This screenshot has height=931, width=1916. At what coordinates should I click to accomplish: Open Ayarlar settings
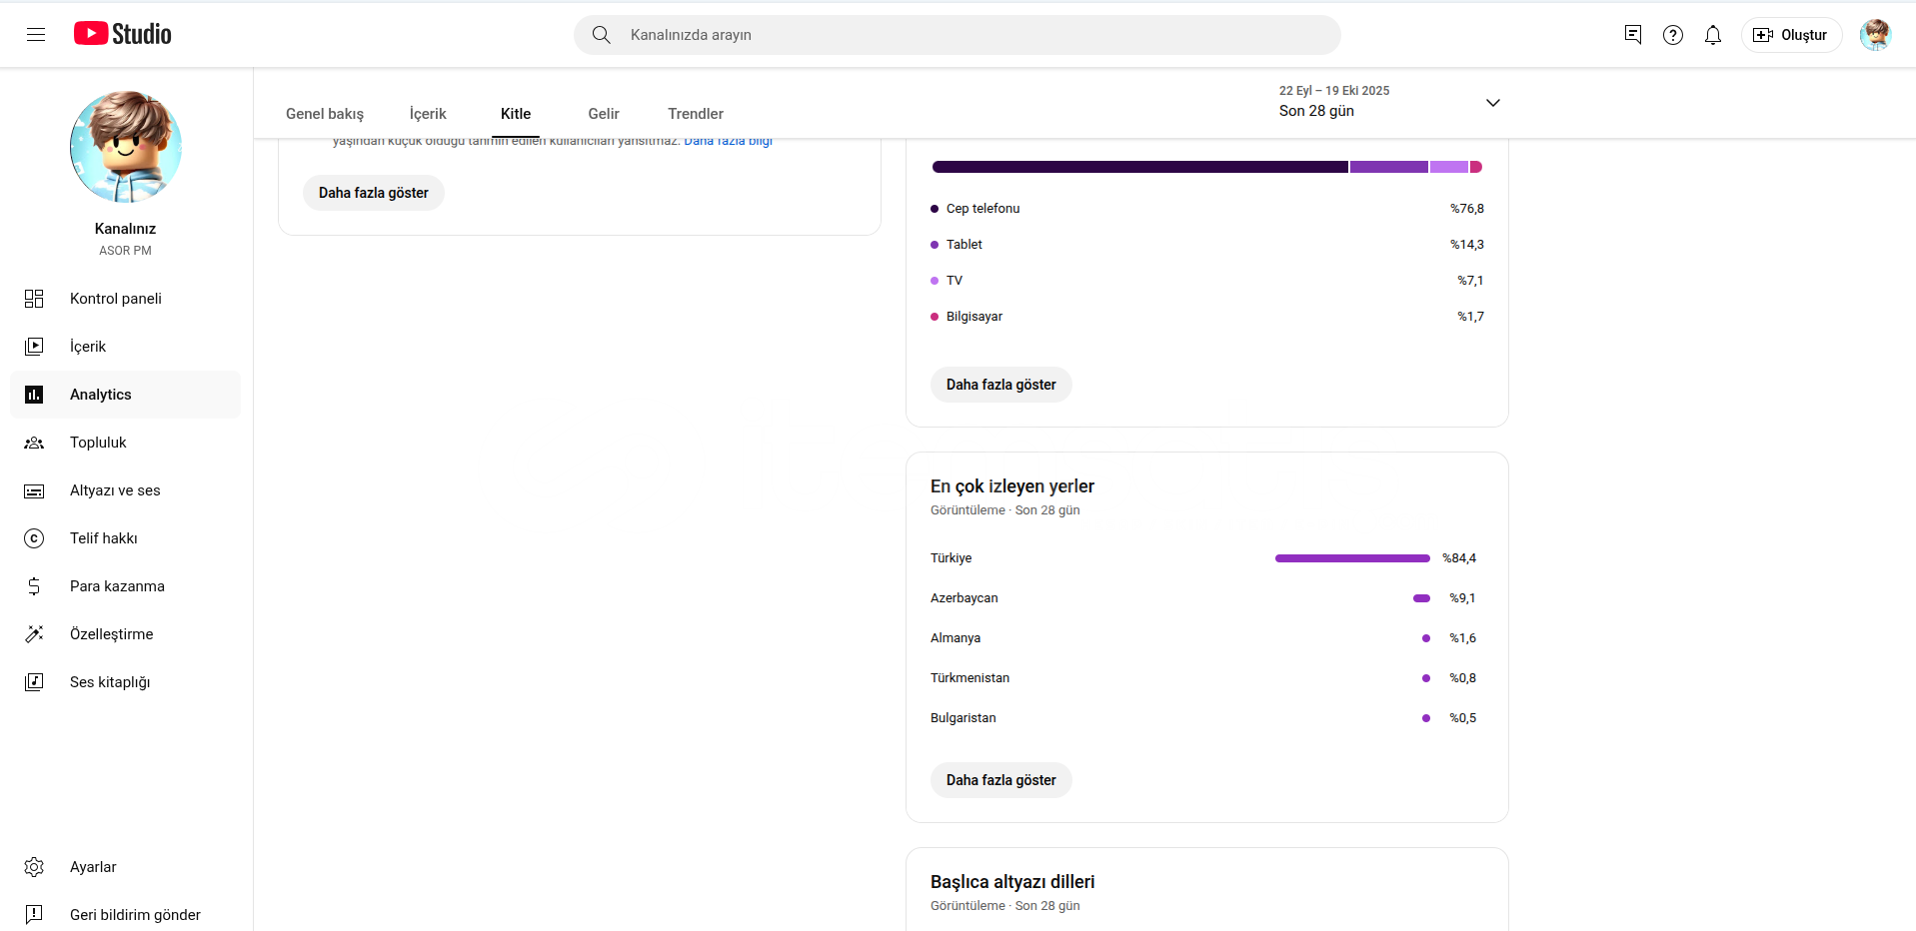click(x=93, y=867)
